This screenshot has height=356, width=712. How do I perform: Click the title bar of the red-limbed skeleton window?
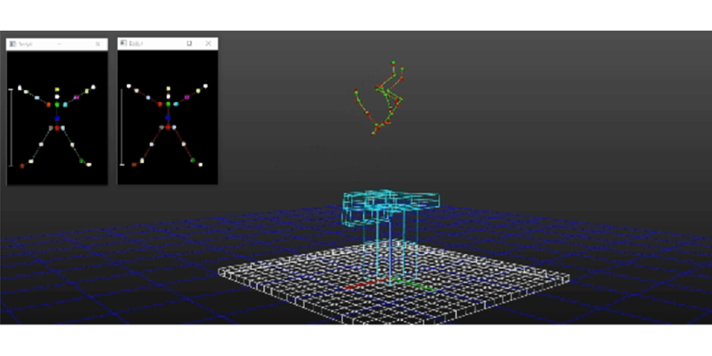(157, 43)
